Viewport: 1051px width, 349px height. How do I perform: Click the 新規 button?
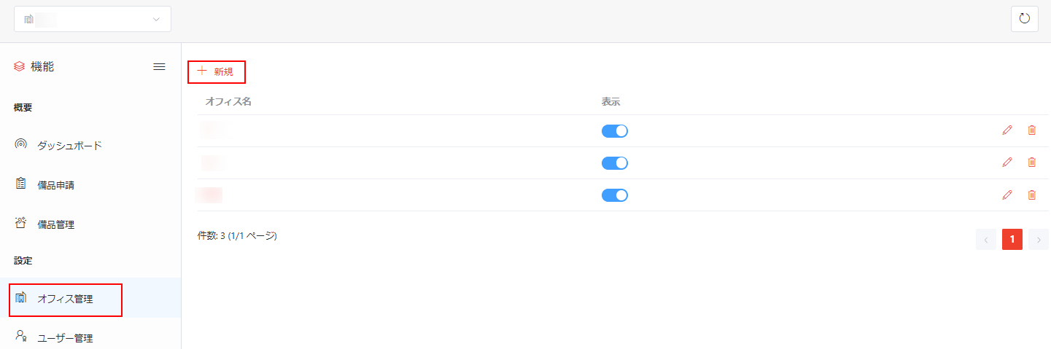[x=217, y=71]
